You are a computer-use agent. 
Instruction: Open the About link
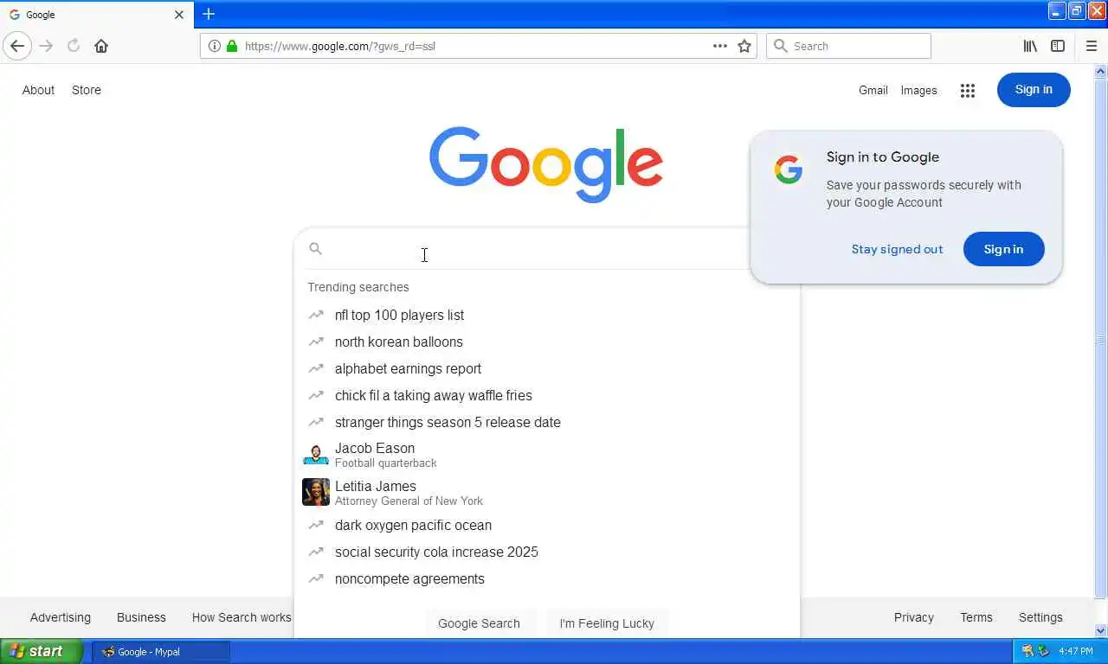pos(38,90)
